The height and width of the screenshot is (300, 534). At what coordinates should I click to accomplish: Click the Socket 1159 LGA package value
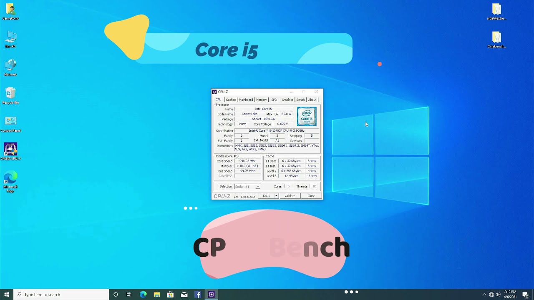(263, 119)
